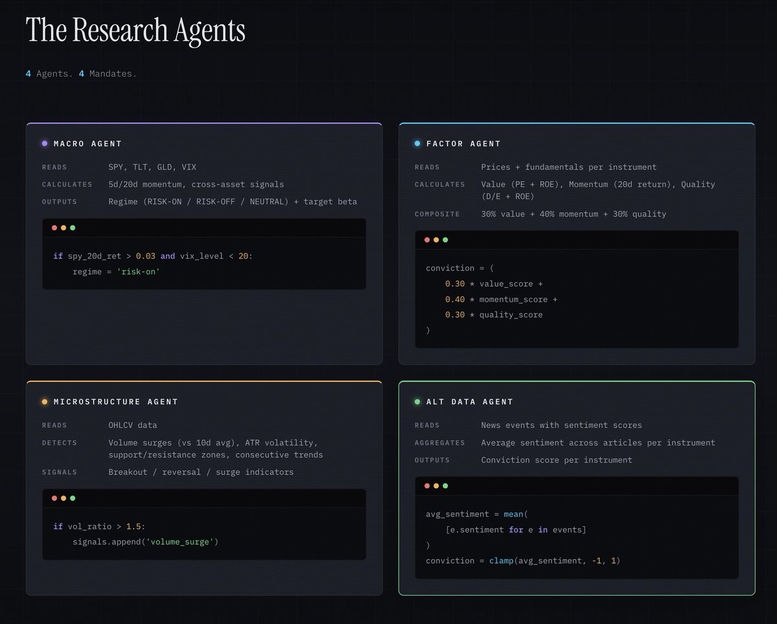Select the FACTOR AGENT card title
The height and width of the screenshot is (624, 777).
tap(464, 144)
